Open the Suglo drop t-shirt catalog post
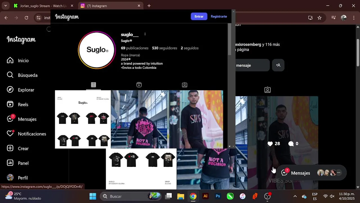The width and height of the screenshot is (360, 203). tap(83, 119)
